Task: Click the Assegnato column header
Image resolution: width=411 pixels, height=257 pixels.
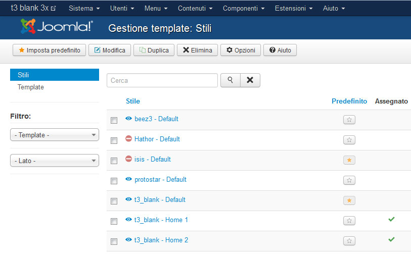Action: pyautogui.click(x=391, y=101)
